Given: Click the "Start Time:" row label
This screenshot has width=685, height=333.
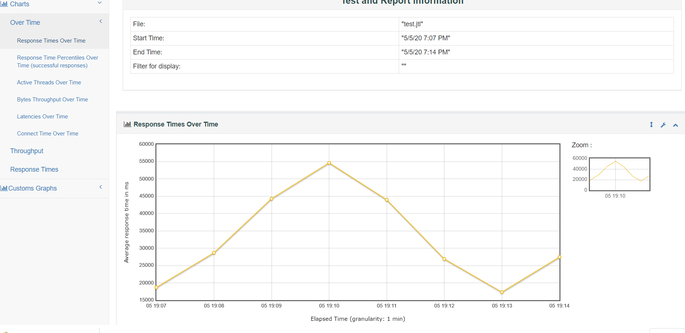Looking at the screenshot, I should click(149, 38).
